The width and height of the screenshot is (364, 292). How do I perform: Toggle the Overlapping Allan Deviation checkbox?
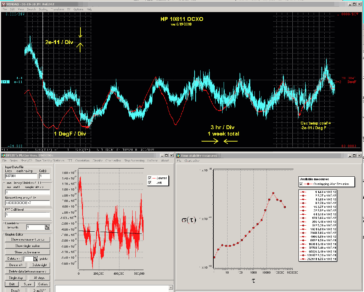(x=301, y=184)
